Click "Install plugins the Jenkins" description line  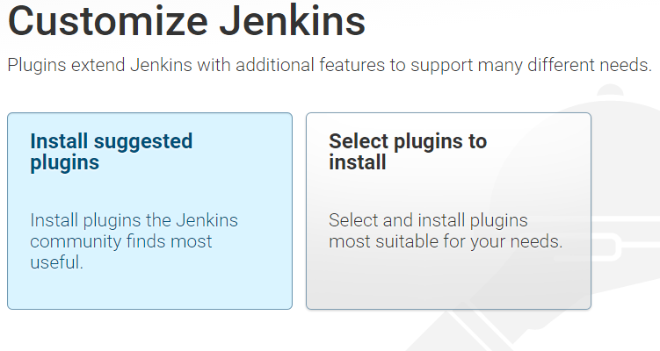[x=134, y=219]
